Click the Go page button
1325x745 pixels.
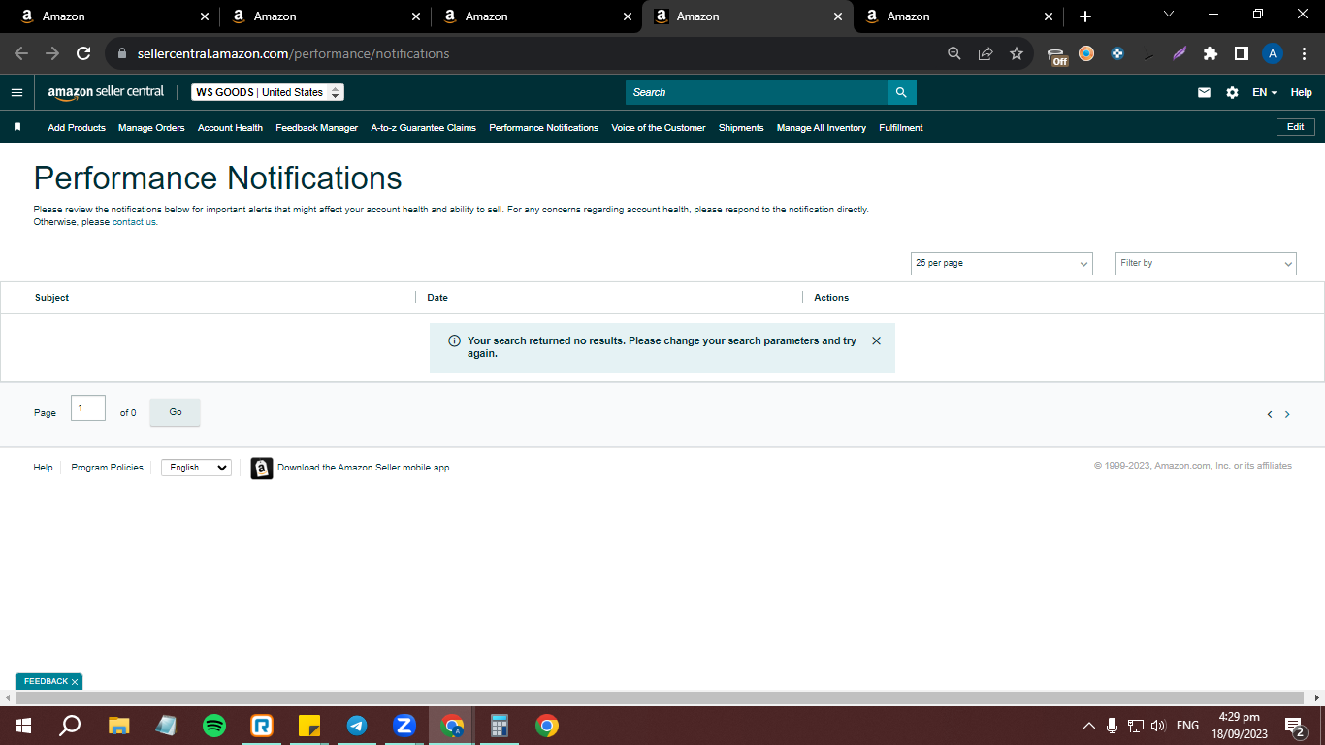[176, 412]
